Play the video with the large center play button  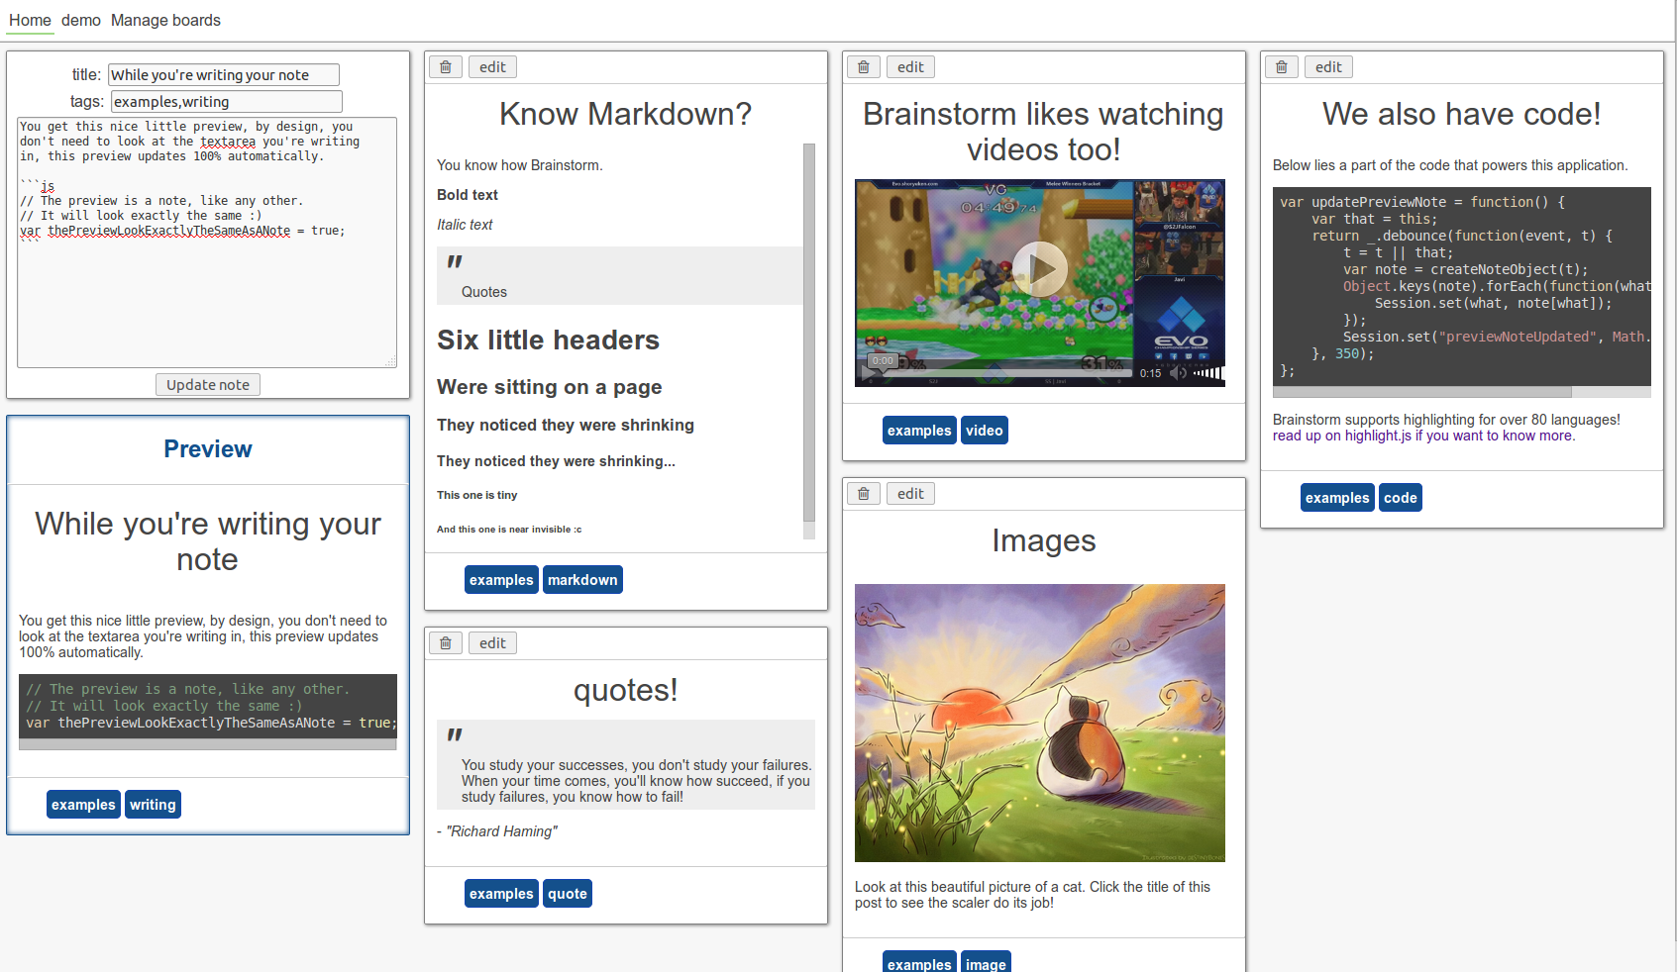click(1040, 268)
